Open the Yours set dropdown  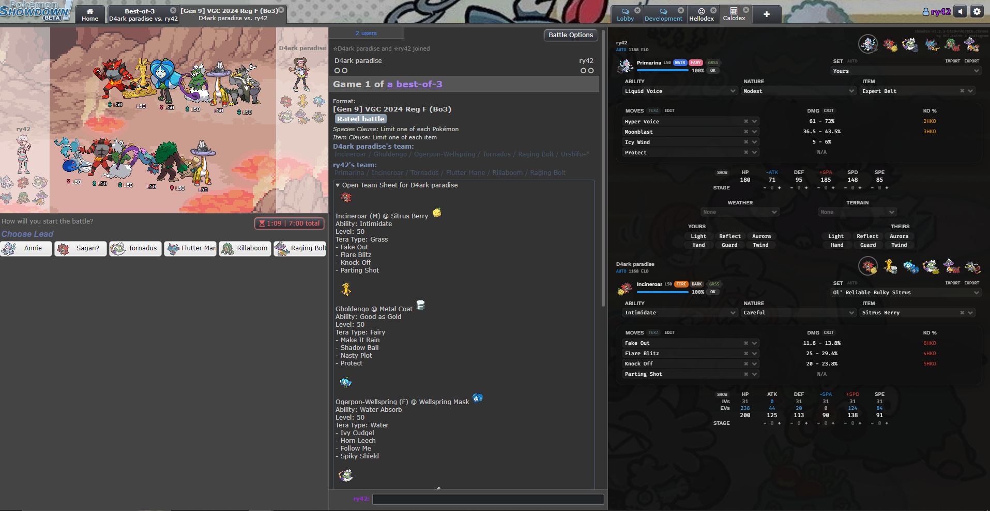(x=906, y=71)
